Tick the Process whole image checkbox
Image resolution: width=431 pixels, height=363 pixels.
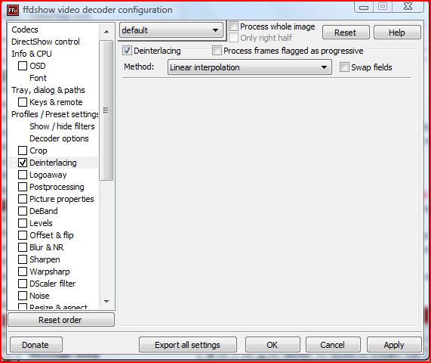233,26
